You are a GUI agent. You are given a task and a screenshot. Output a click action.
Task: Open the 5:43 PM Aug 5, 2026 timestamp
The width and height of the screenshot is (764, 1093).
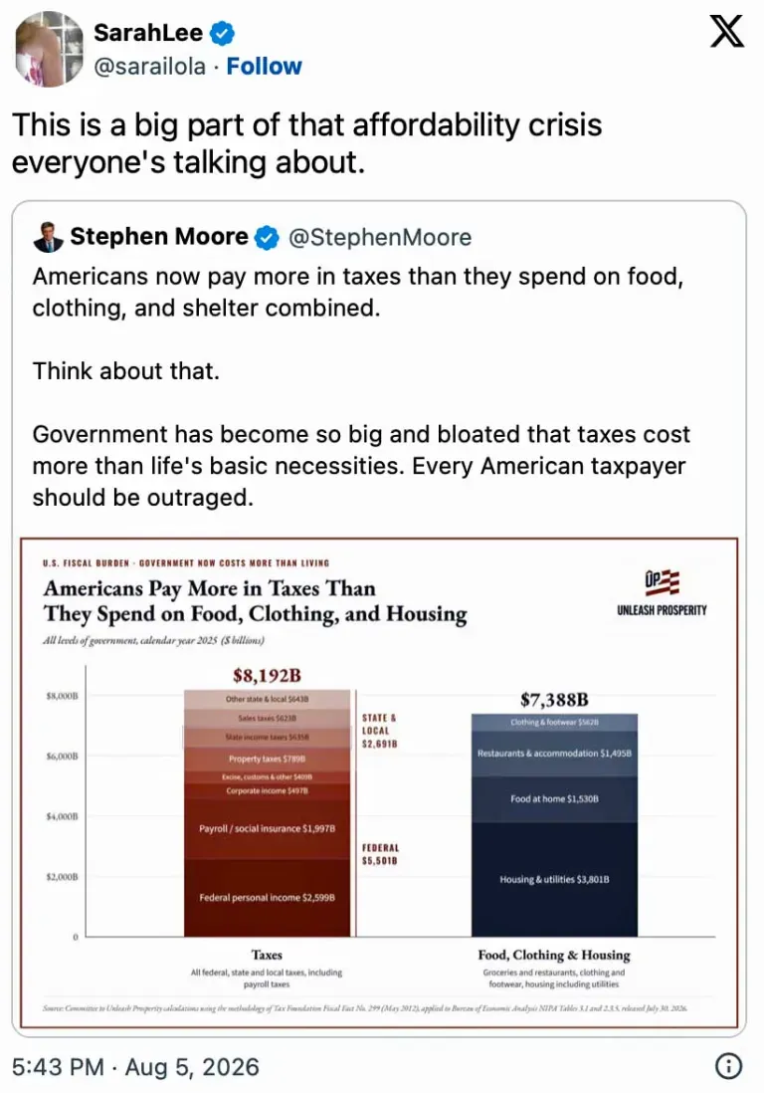(136, 1066)
